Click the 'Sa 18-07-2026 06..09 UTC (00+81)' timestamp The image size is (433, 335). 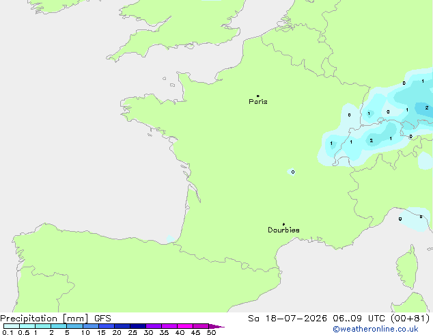coord(339,319)
